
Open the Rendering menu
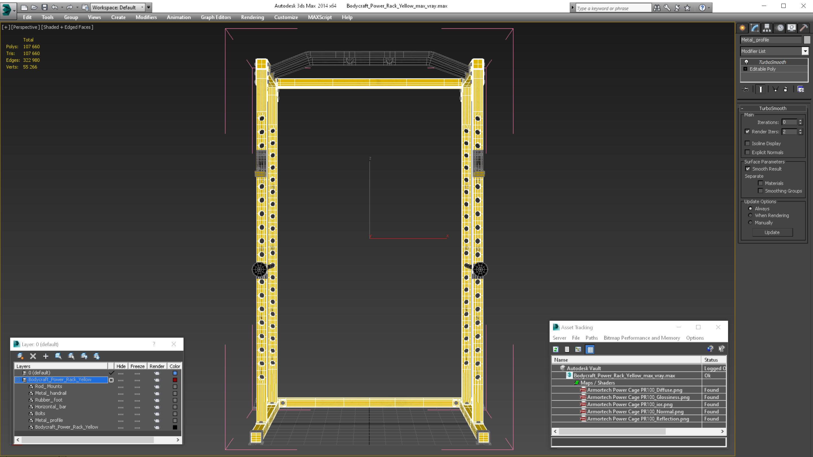pyautogui.click(x=252, y=17)
